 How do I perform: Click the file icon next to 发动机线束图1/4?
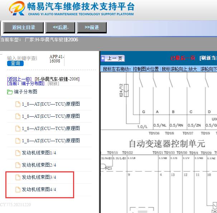click(x=18, y=153)
